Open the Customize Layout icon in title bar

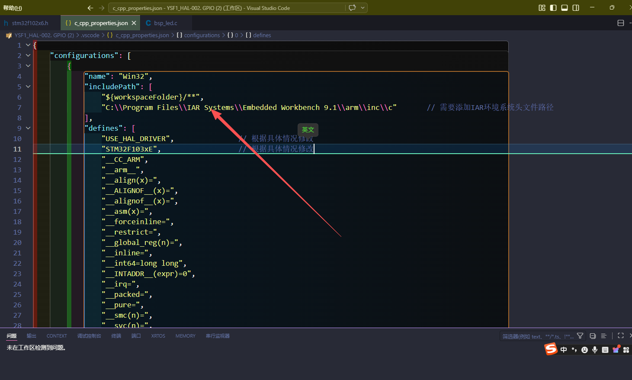pos(542,8)
